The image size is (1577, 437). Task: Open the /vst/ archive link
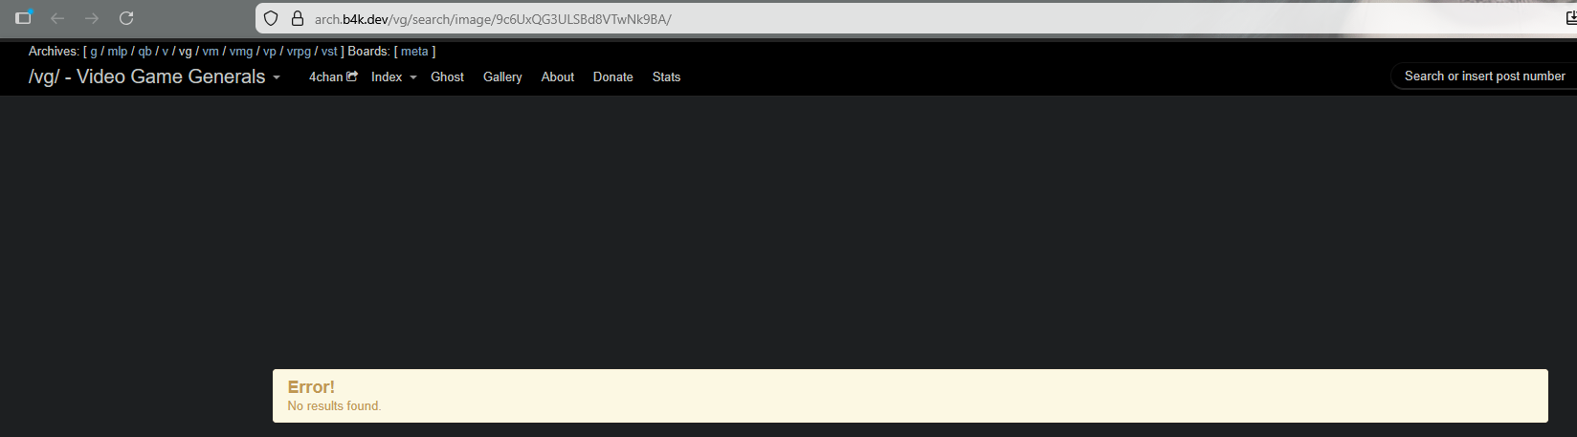coord(329,52)
